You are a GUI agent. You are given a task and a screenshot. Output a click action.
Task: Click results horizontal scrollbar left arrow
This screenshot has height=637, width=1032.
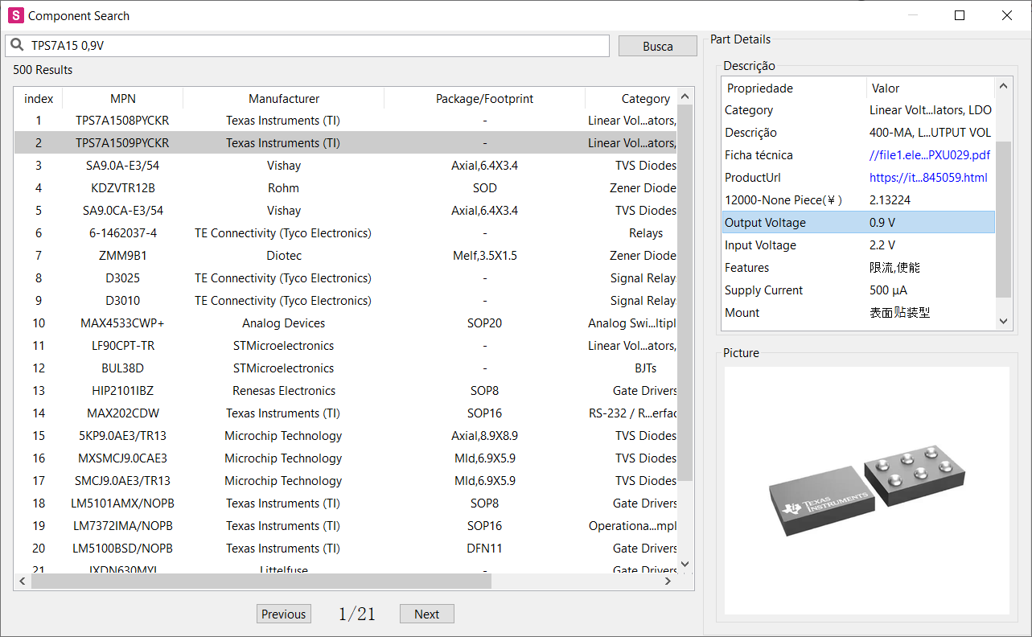(x=23, y=581)
